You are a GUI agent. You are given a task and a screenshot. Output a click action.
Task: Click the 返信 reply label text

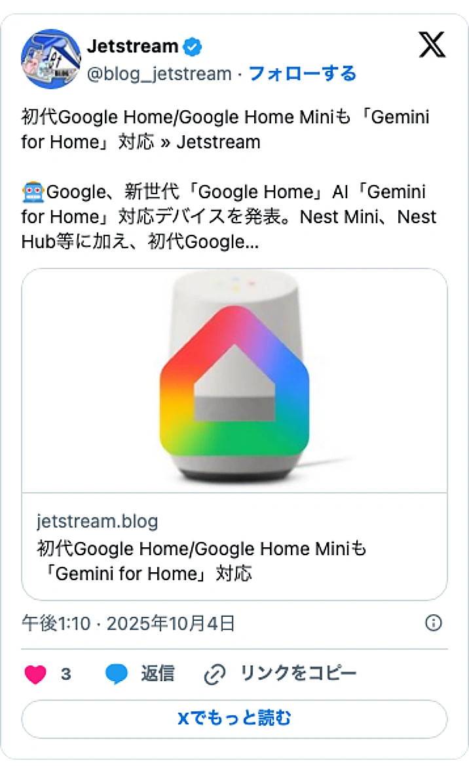(157, 674)
